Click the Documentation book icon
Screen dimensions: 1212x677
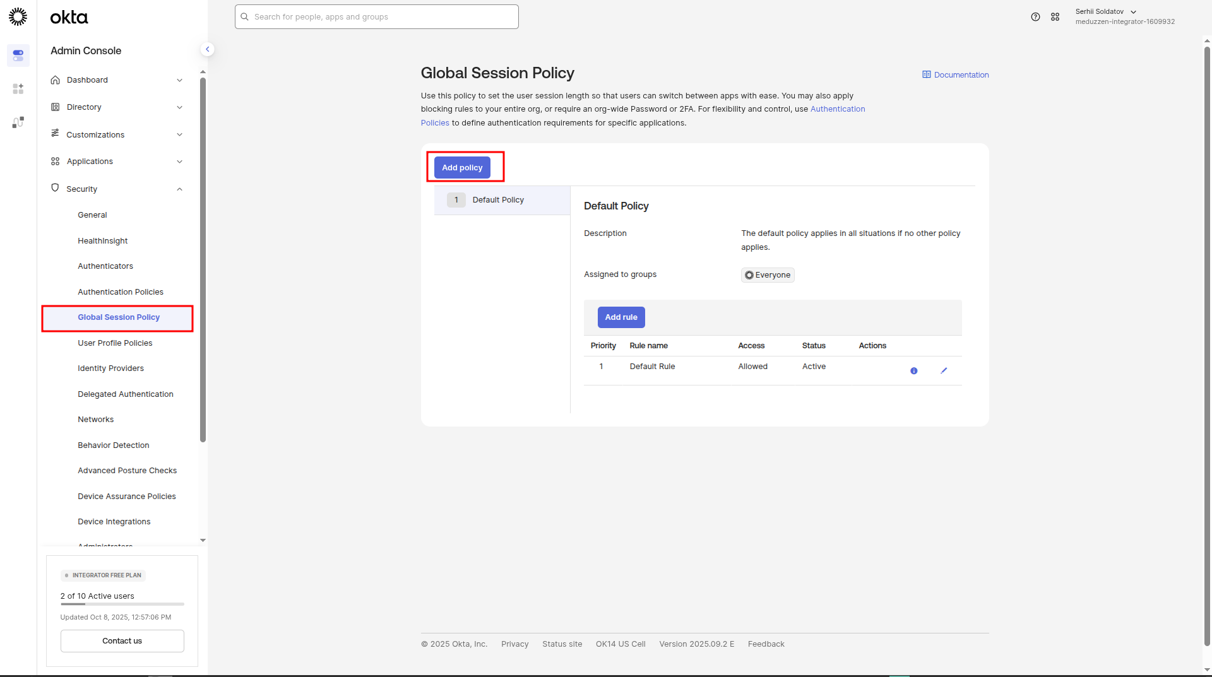927,74
